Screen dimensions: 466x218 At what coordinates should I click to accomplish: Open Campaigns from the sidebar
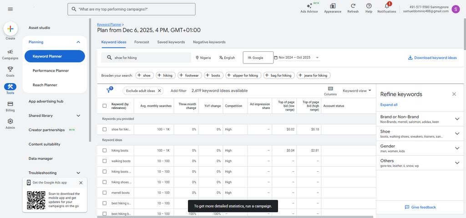pyautogui.click(x=10, y=55)
